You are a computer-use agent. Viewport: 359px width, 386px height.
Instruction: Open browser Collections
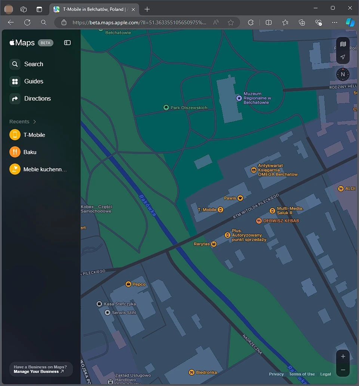[302, 22]
